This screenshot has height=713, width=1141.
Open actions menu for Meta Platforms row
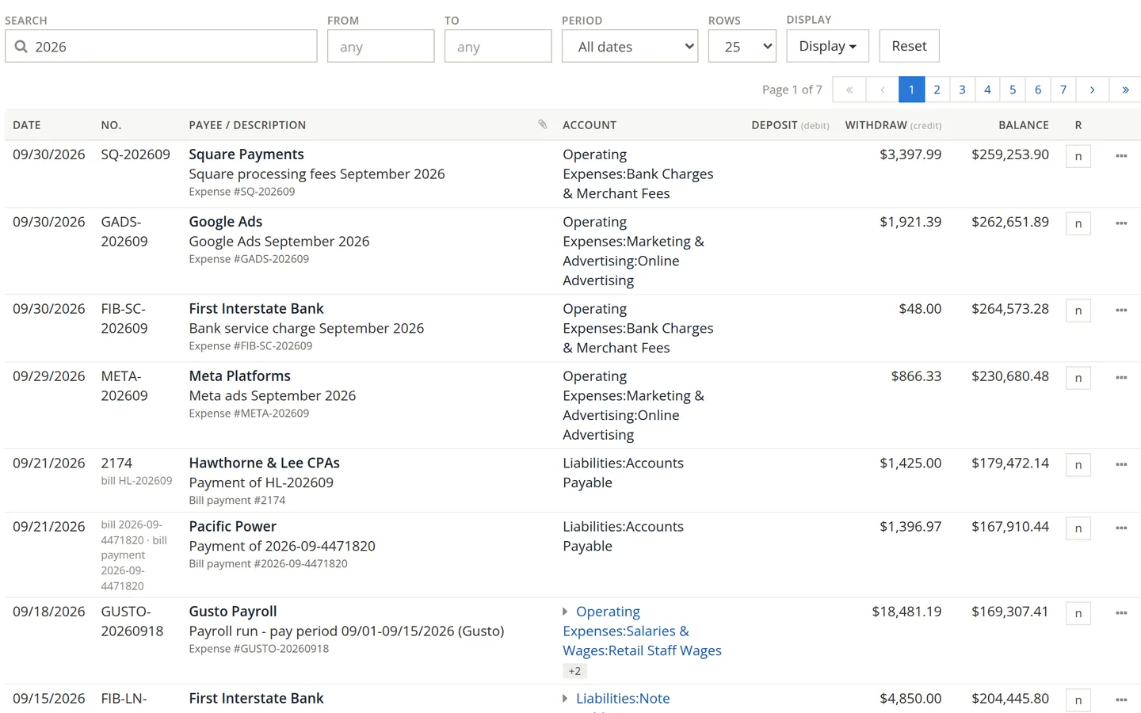[1121, 378]
